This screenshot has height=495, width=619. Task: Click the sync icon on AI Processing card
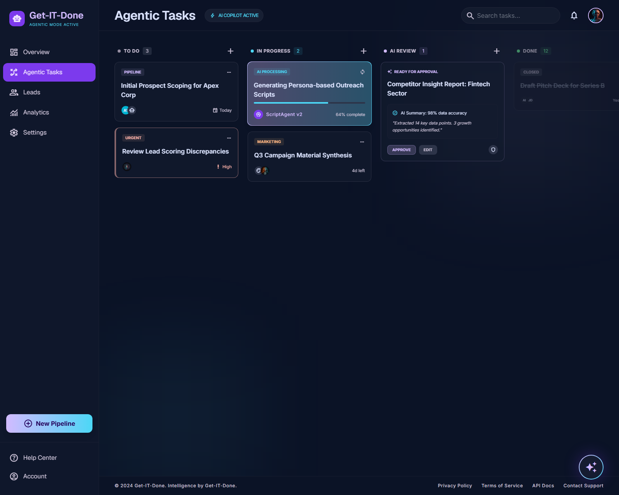363,72
